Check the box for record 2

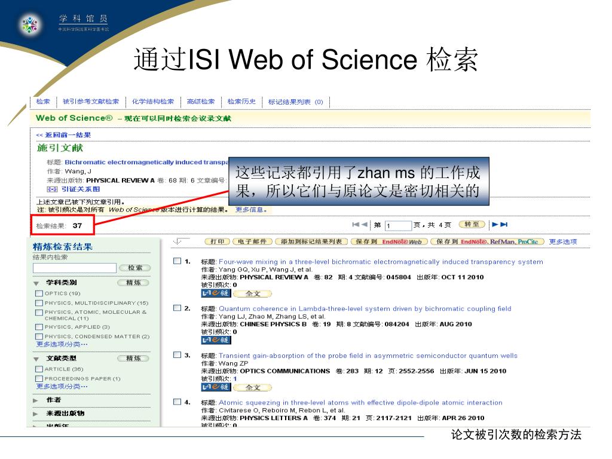click(x=177, y=308)
